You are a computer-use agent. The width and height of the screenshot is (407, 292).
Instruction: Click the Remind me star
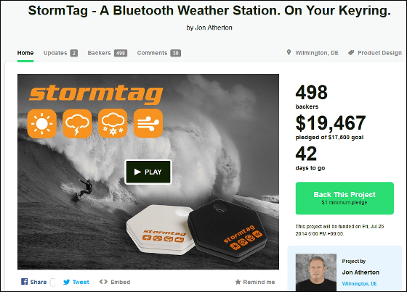pyautogui.click(x=238, y=282)
